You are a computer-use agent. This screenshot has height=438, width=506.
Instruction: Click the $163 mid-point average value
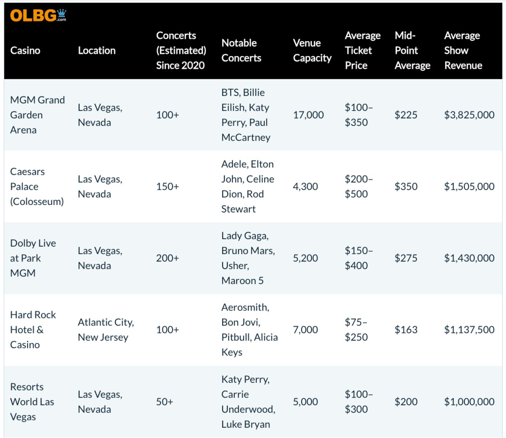406,330
